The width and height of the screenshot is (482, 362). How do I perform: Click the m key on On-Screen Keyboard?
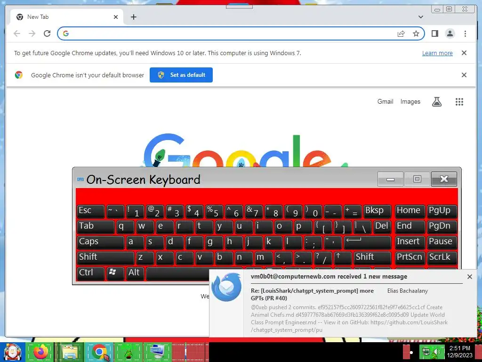point(264,258)
